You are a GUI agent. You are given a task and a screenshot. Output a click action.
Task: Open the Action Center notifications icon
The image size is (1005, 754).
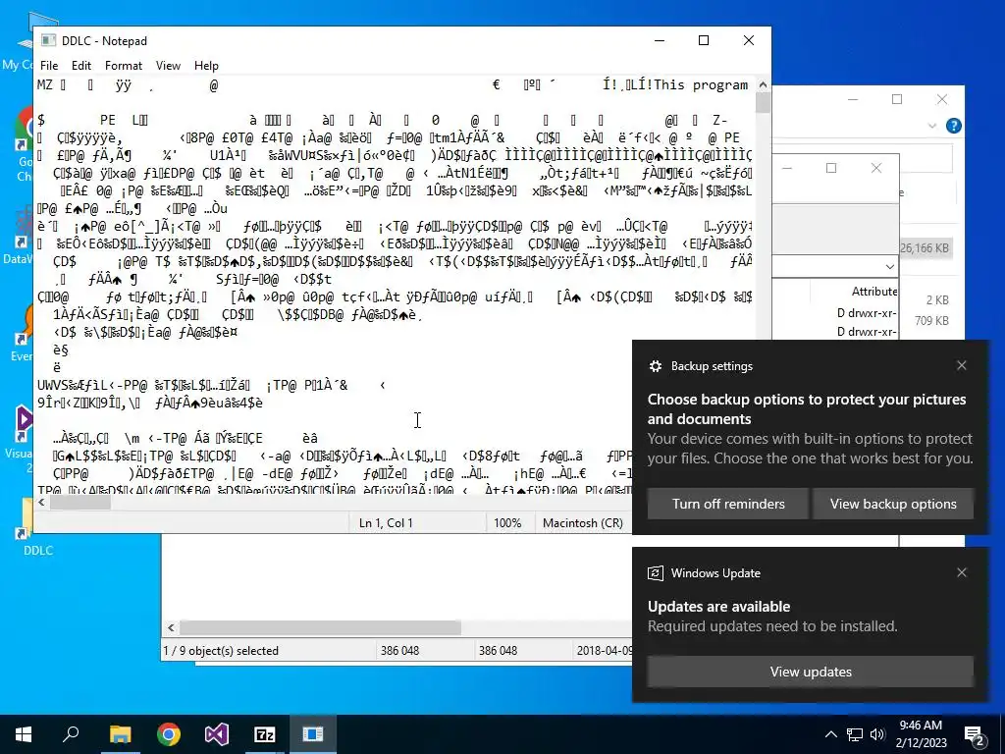pyautogui.click(x=975, y=734)
